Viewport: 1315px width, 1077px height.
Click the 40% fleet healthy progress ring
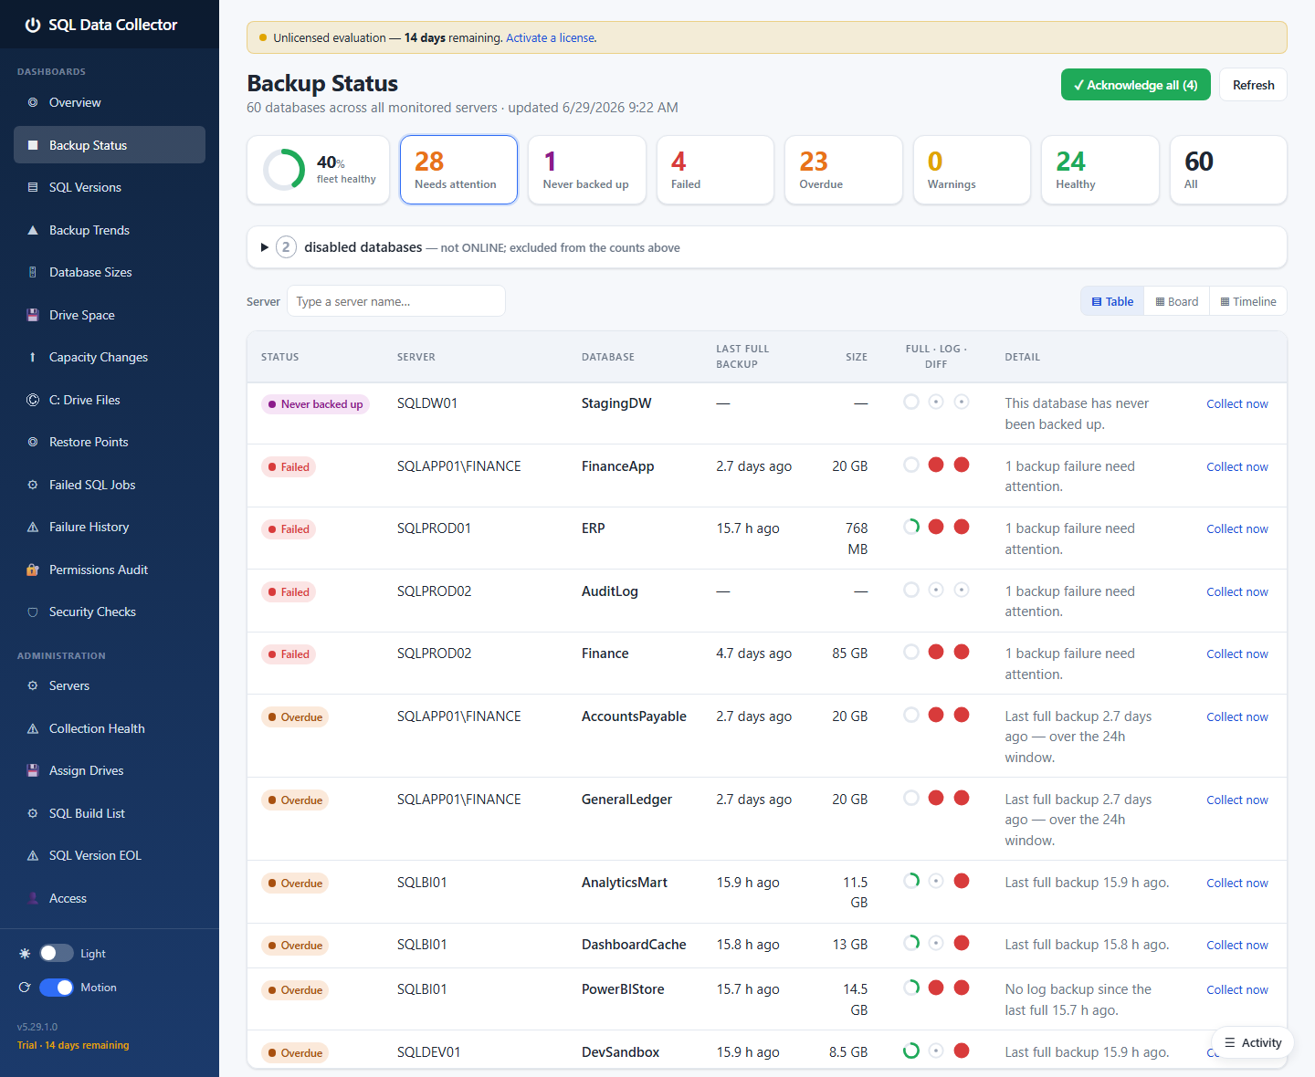pos(284,170)
